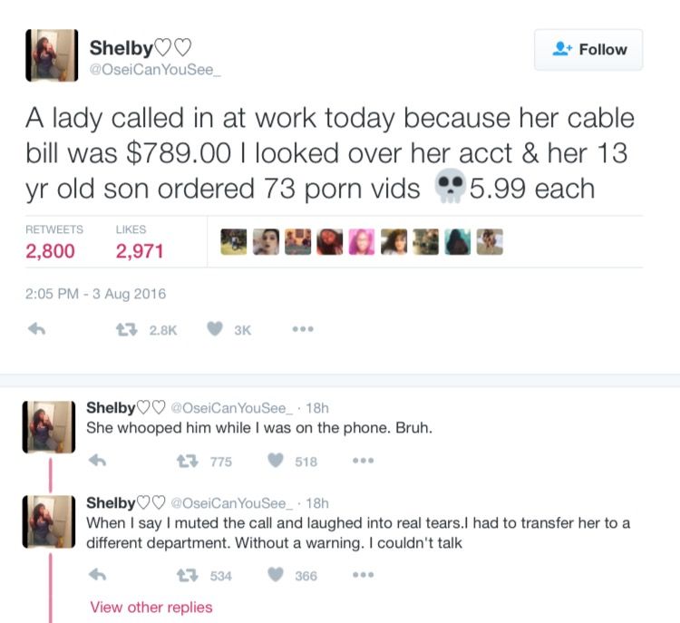Open more options on 'muted the call' reply
Image resolution: width=680 pixels, height=623 pixels.
364,575
